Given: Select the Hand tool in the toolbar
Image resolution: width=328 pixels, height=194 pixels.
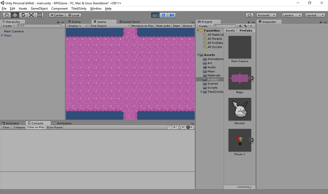Looking at the screenshot, I should pos(6,15).
